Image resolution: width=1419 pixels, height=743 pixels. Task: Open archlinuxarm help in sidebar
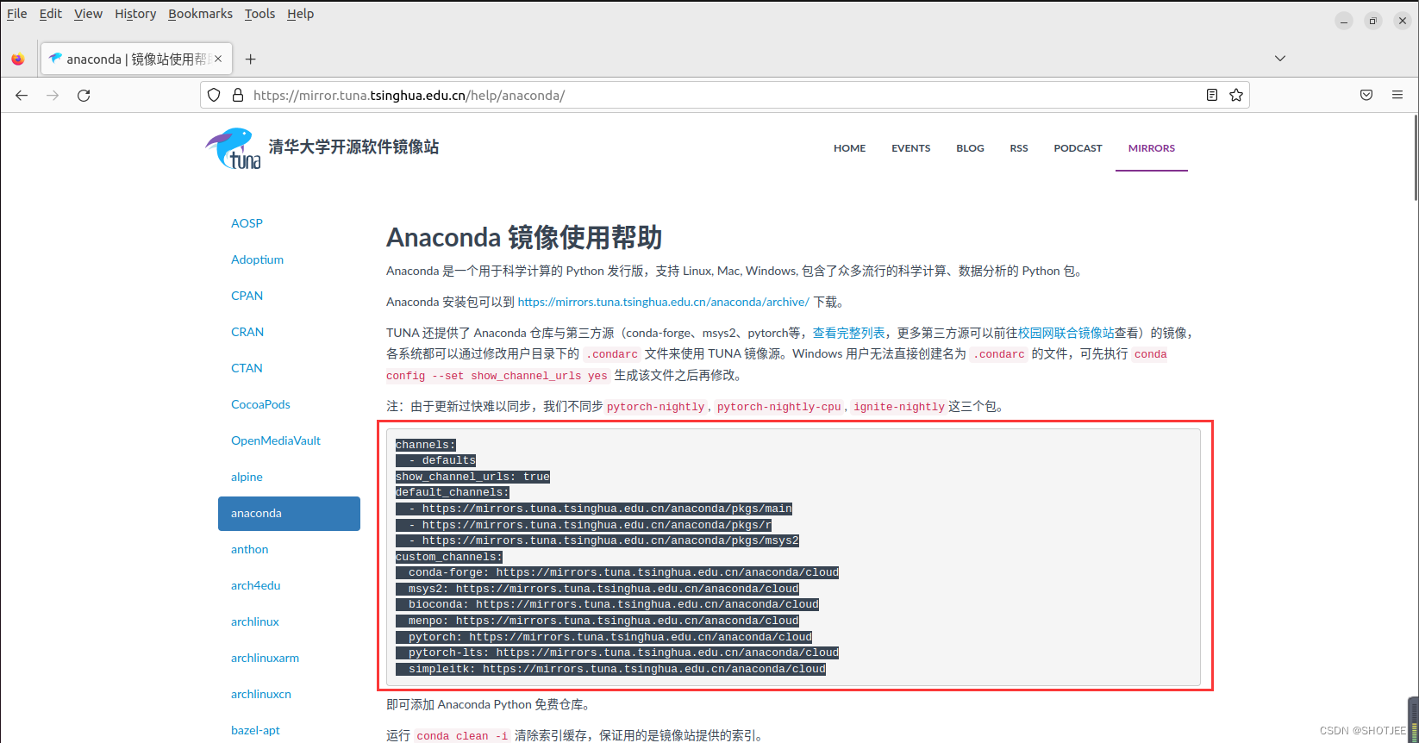(x=265, y=658)
